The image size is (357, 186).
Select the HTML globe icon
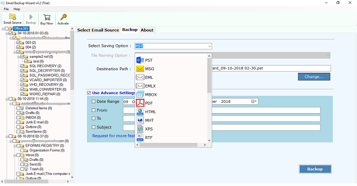click(x=140, y=112)
